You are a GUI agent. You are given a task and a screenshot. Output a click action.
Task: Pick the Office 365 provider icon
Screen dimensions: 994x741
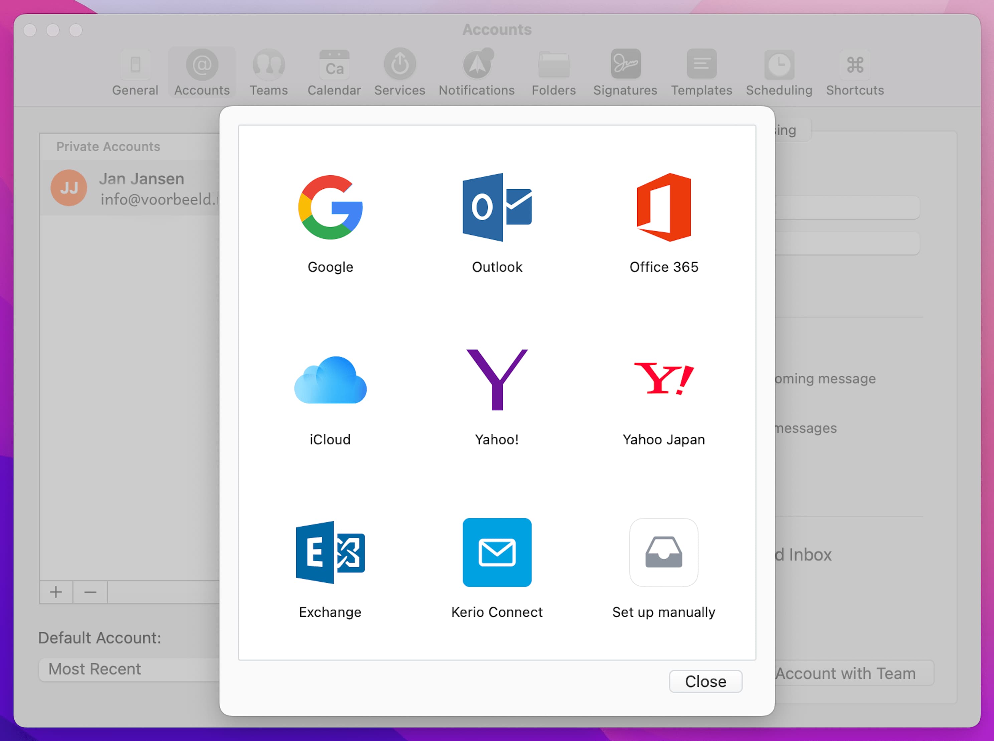[x=663, y=207]
